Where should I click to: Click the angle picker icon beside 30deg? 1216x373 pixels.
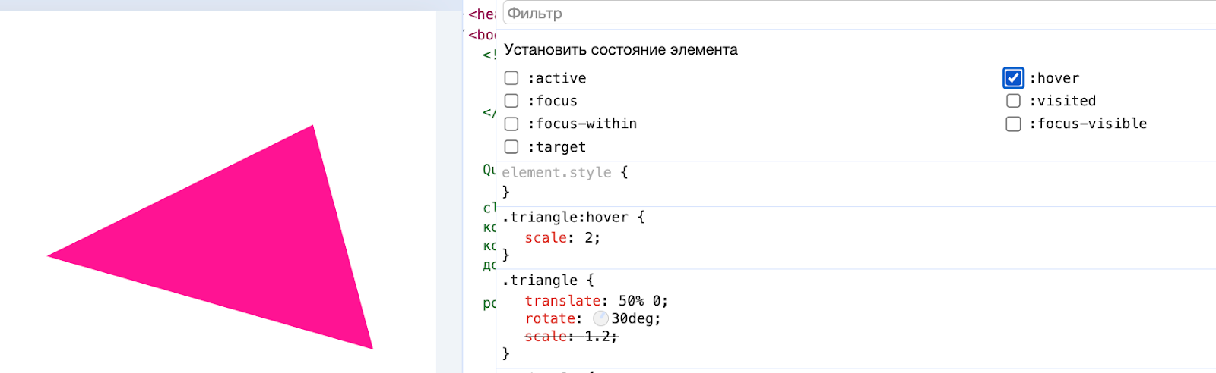point(600,318)
